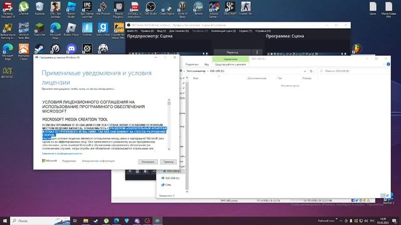Open Farming Simulator 19 desktop icon
Image resolution: width=401 pixels, height=225 pixels.
click(x=8, y=10)
